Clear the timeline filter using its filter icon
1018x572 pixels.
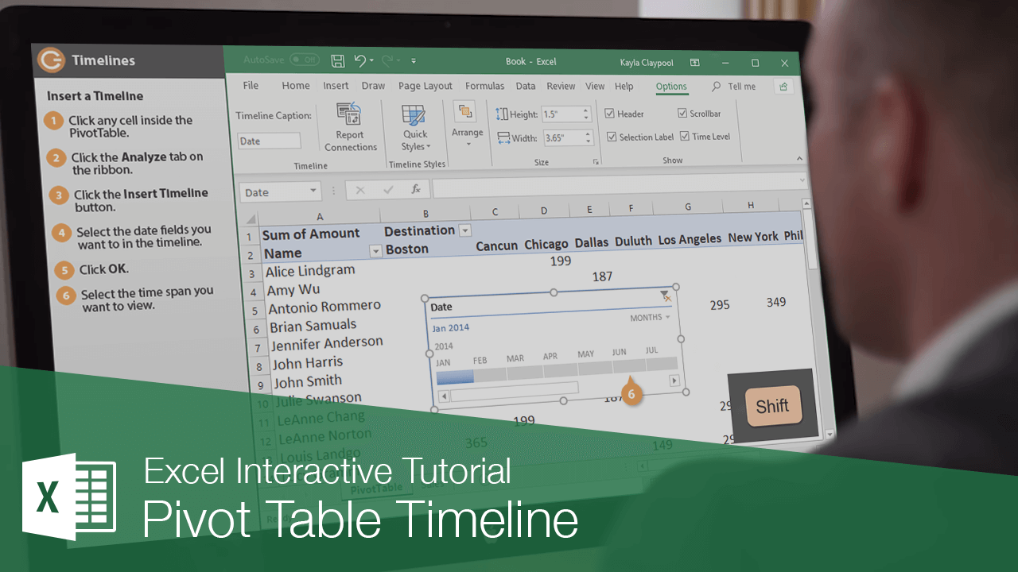pos(665,295)
